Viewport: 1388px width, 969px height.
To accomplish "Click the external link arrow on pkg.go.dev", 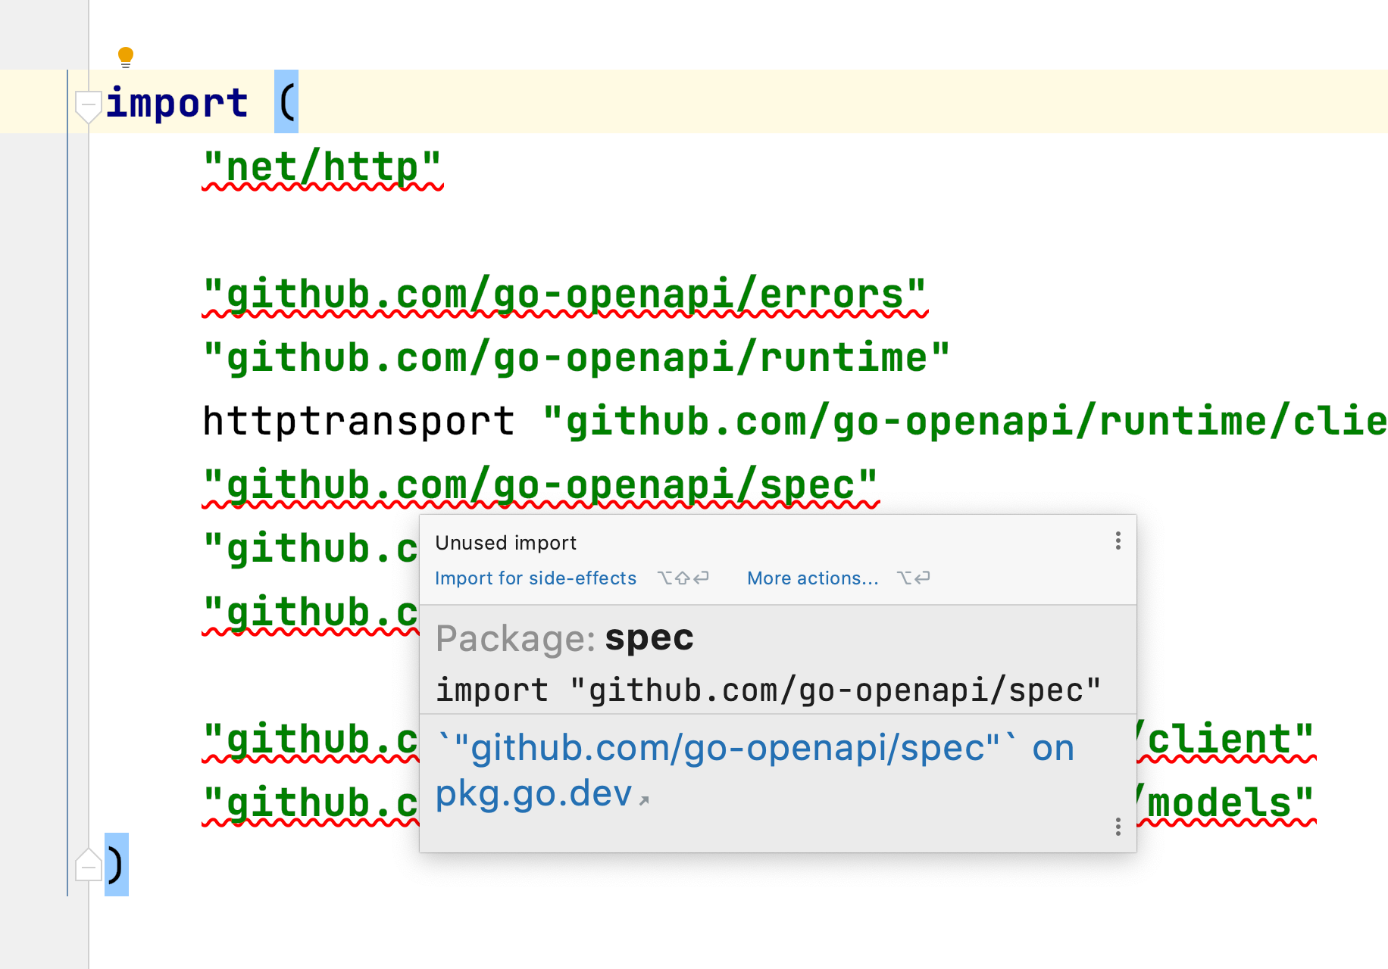I will click(x=645, y=799).
